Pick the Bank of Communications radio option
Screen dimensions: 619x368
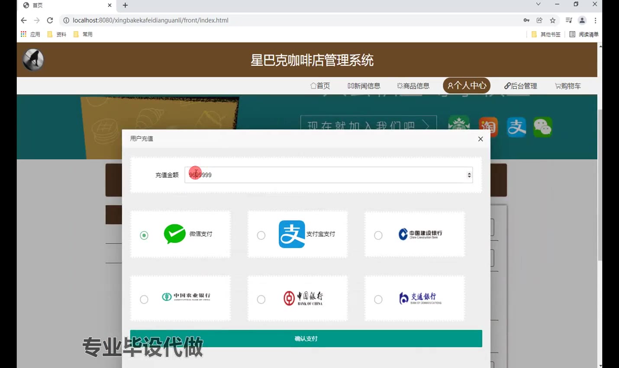click(378, 299)
